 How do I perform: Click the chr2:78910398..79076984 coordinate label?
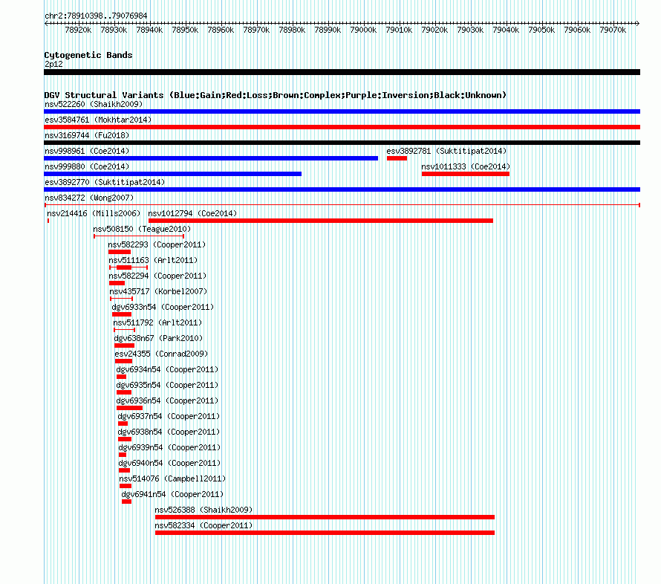(x=96, y=16)
